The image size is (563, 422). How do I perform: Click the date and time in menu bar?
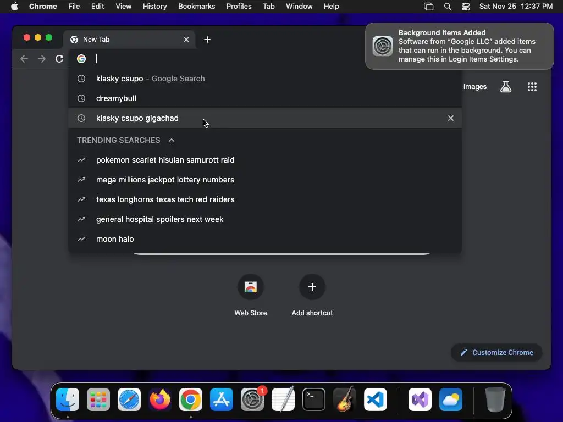click(516, 7)
